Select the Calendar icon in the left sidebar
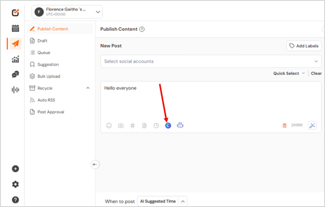 (x=15, y=28)
